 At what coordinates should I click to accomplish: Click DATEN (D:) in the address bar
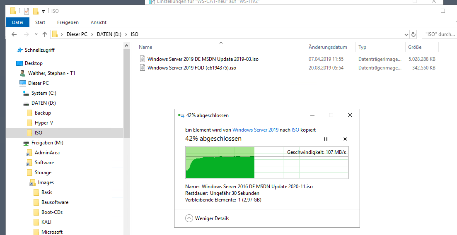coord(109,34)
